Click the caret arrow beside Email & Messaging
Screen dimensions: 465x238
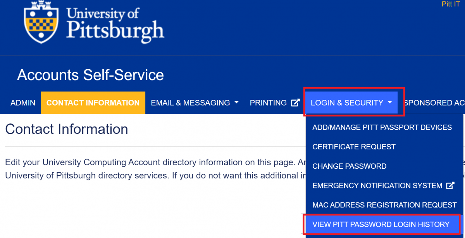pyautogui.click(x=236, y=103)
